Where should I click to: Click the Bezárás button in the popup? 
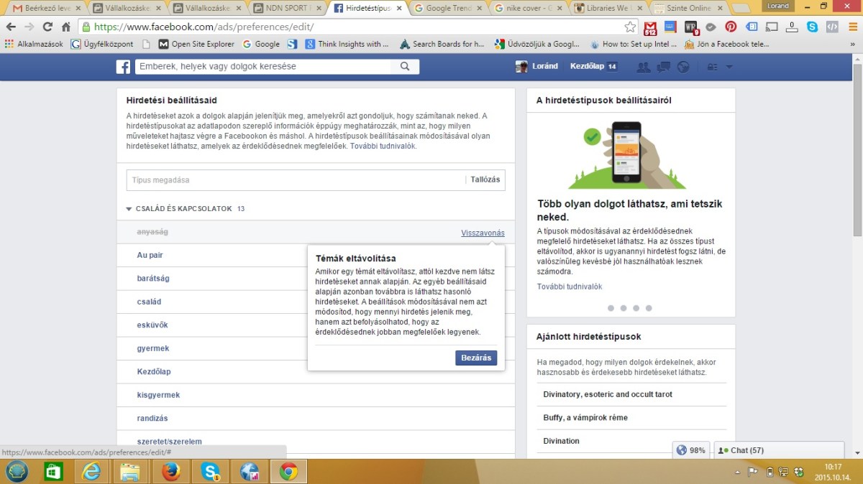(475, 358)
